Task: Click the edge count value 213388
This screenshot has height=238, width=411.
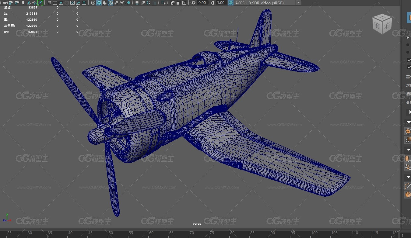Action: point(32,13)
